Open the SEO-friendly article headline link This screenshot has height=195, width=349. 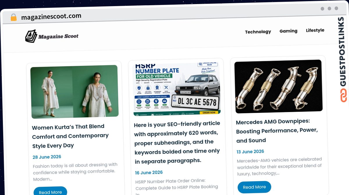177,142
